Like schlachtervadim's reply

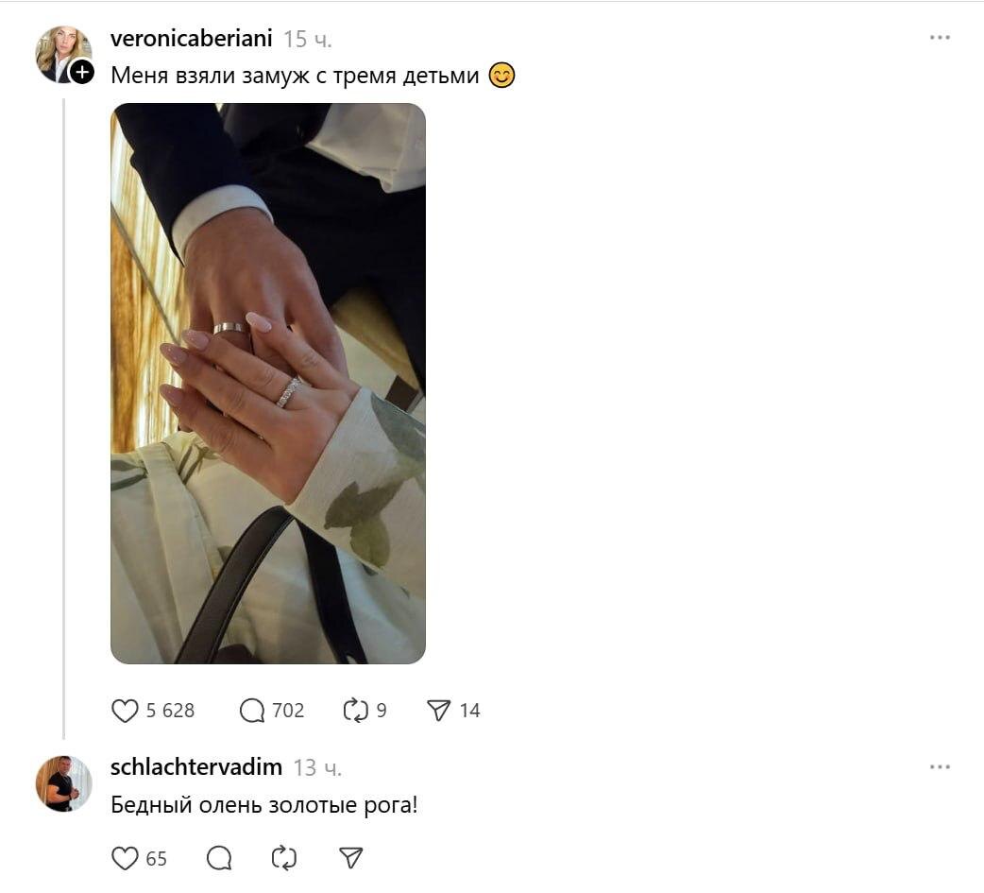[x=125, y=858]
